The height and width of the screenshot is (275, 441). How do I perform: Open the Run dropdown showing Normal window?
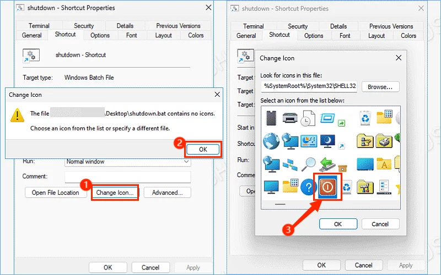pyautogui.click(x=128, y=162)
